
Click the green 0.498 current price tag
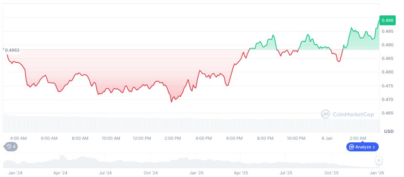(387, 20)
